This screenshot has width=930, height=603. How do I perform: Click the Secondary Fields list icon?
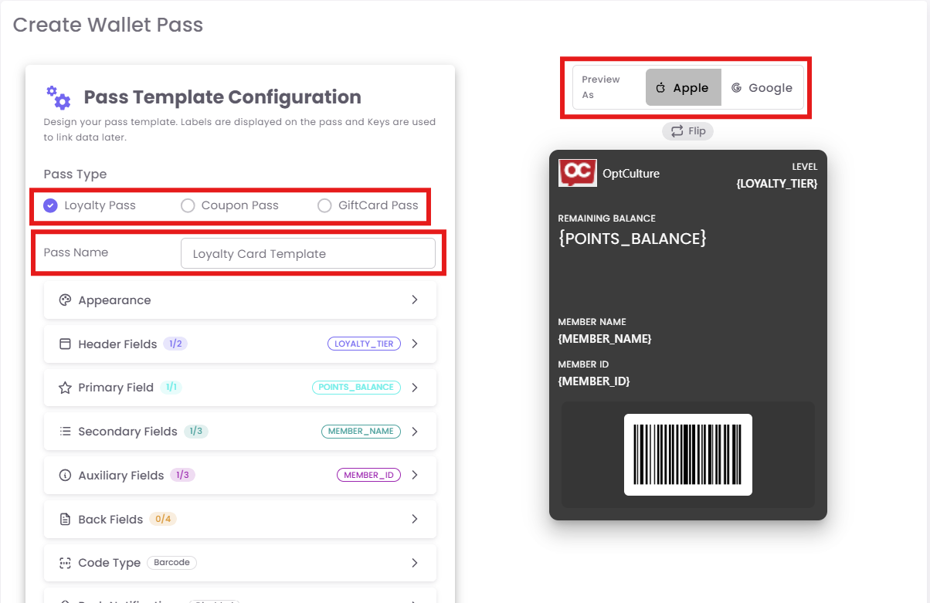pos(65,432)
